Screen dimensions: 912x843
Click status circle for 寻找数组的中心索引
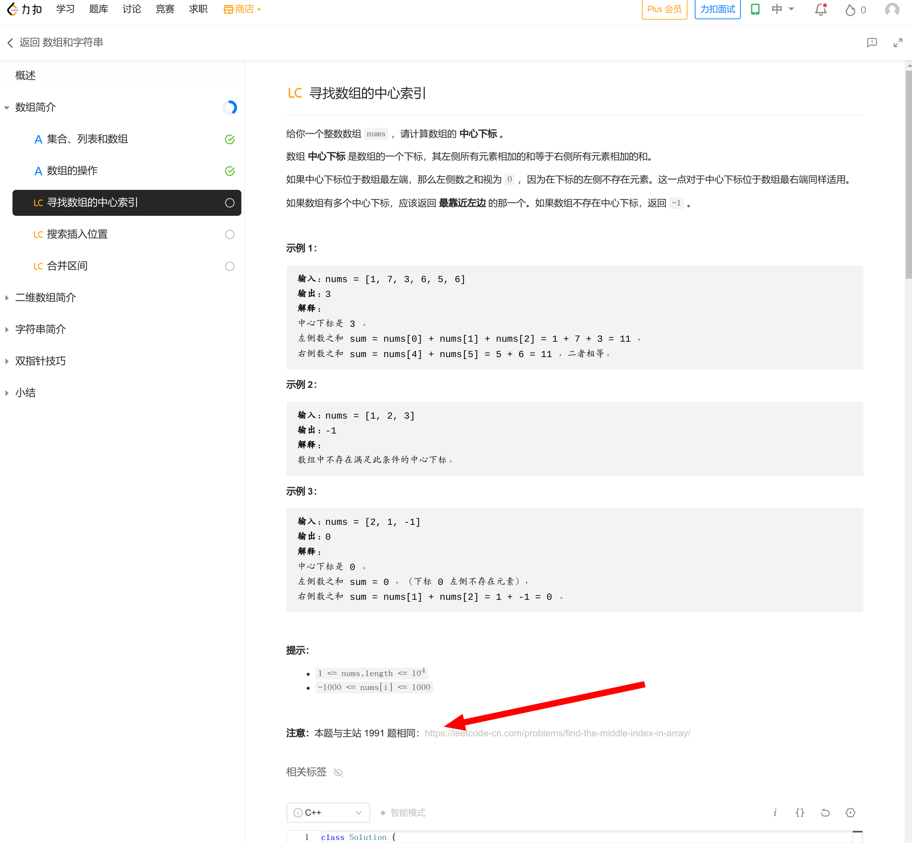tap(230, 203)
